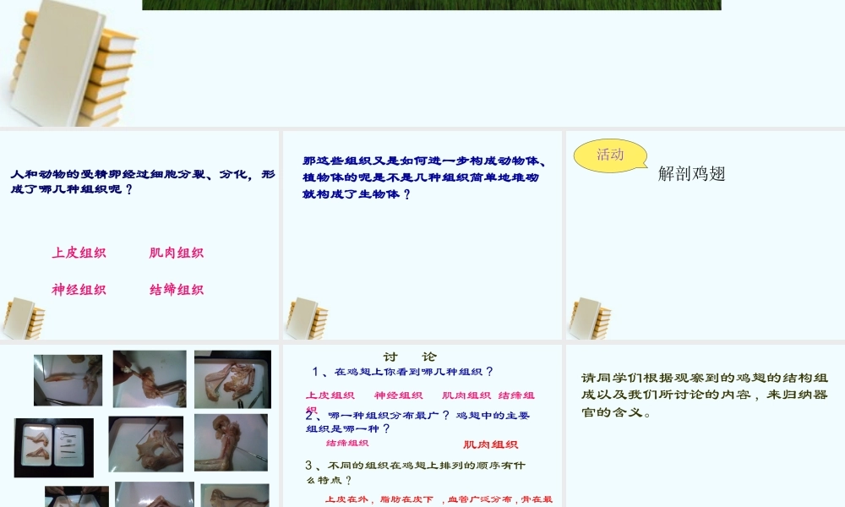845x507 pixels.
Task: Click the small red 结缔组织 answer under question 2
Action: tap(347, 443)
